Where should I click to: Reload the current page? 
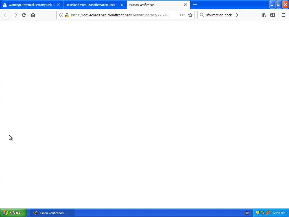pyautogui.click(x=24, y=15)
